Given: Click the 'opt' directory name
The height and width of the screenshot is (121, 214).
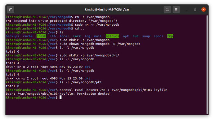Looking at the screenshot, I should pos(126,36).
